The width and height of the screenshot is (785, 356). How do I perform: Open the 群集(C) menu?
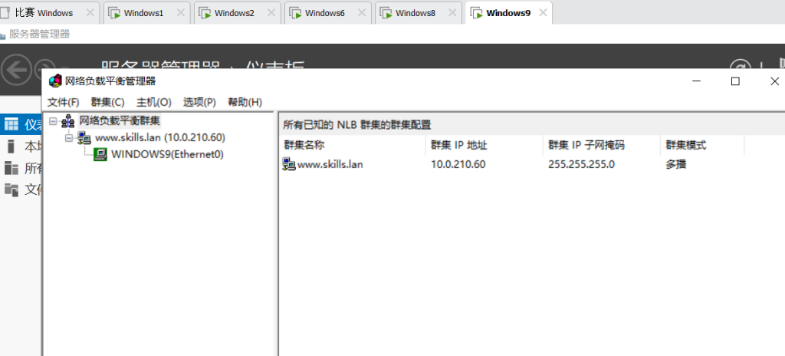(107, 102)
